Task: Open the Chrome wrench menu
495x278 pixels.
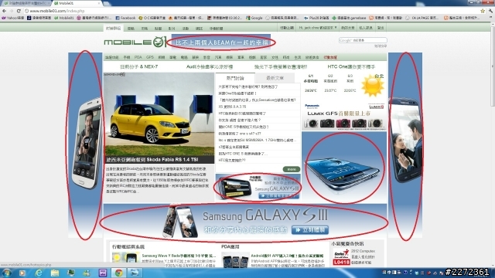Action: click(490, 11)
